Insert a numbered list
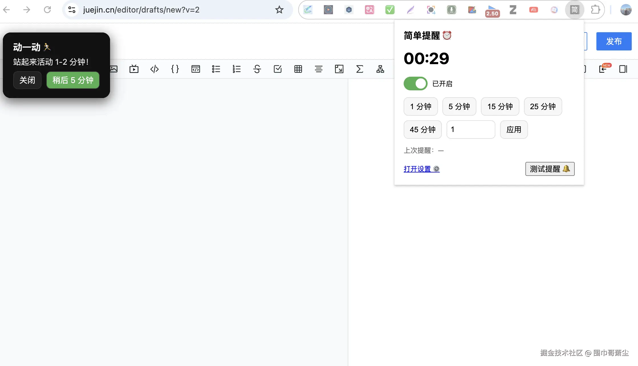The image size is (638, 366). [x=237, y=69]
